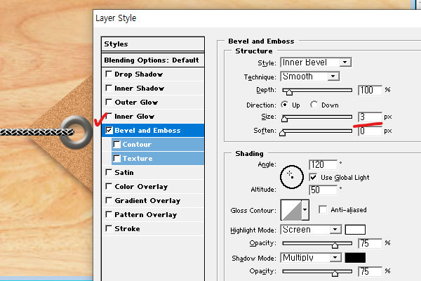421x281 pixels.
Task: Click the angle and altitude dial
Action: coord(292,177)
